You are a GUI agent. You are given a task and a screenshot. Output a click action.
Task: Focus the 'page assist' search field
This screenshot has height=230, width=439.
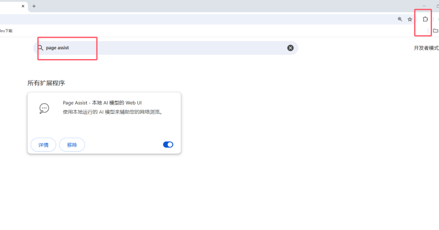pyautogui.click(x=165, y=48)
